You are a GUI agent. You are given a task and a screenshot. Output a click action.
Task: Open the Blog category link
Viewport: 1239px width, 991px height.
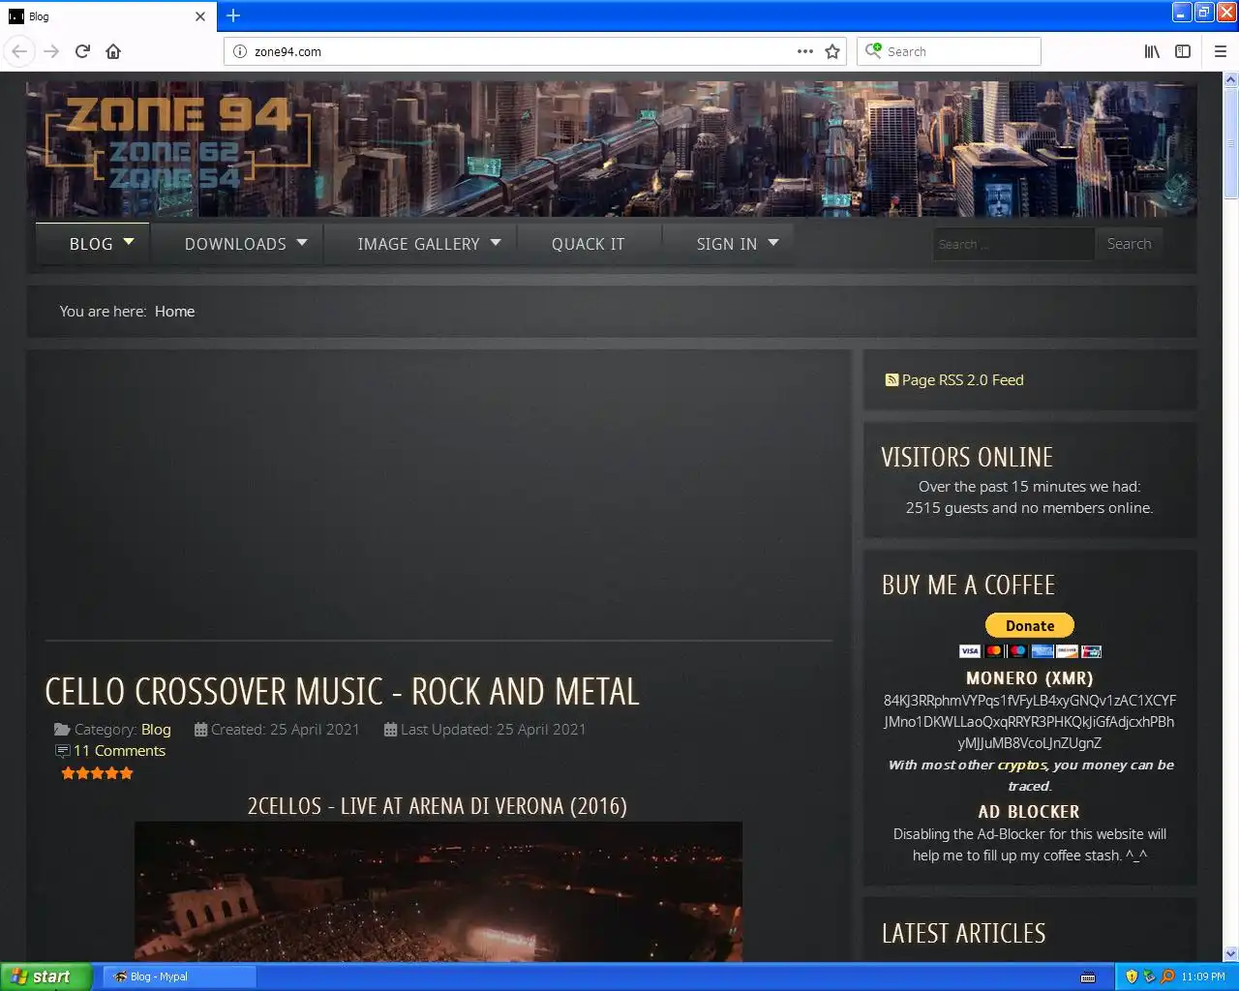coord(156,730)
